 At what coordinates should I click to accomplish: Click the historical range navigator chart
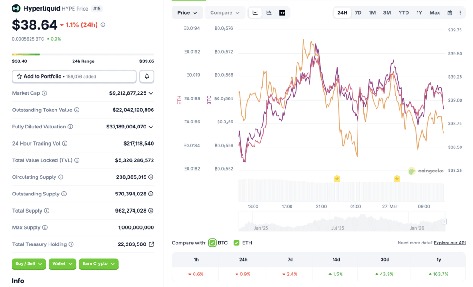(x=342, y=221)
